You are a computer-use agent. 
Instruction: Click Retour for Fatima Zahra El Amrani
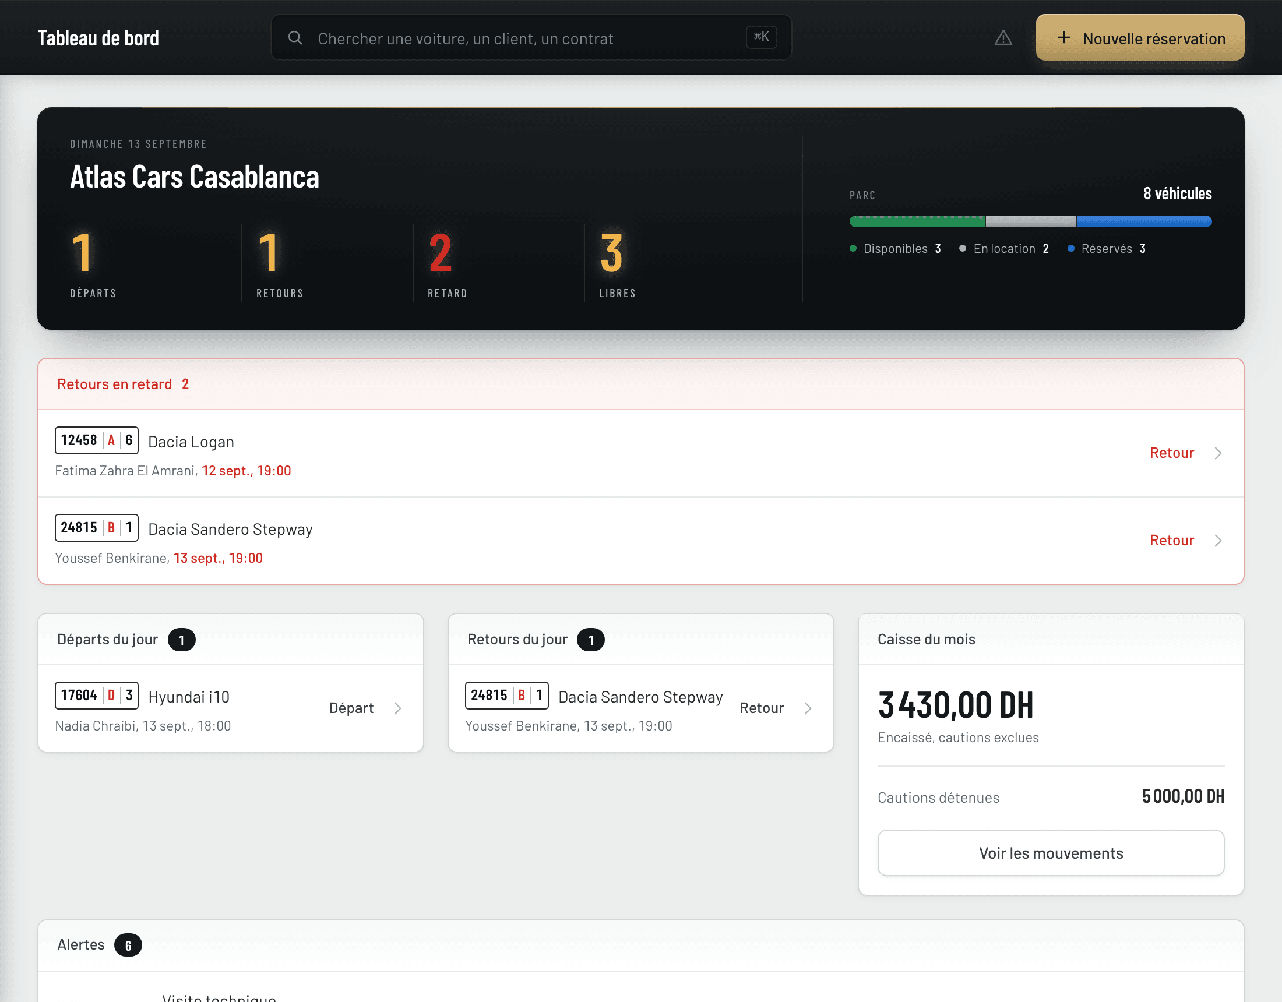click(x=1172, y=453)
